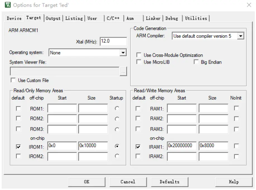Image resolution: width=256 pixels, height=190 pixels.
Task: Click the OK button
Action: pos(87,182)
